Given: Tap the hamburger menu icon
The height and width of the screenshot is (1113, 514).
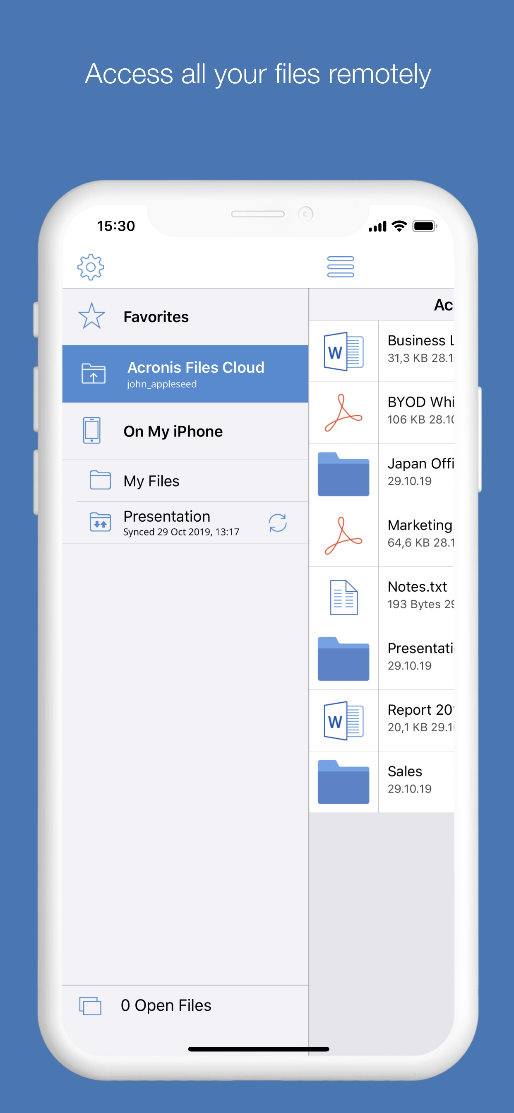Looking at the screenshot, I should [340, 267].
